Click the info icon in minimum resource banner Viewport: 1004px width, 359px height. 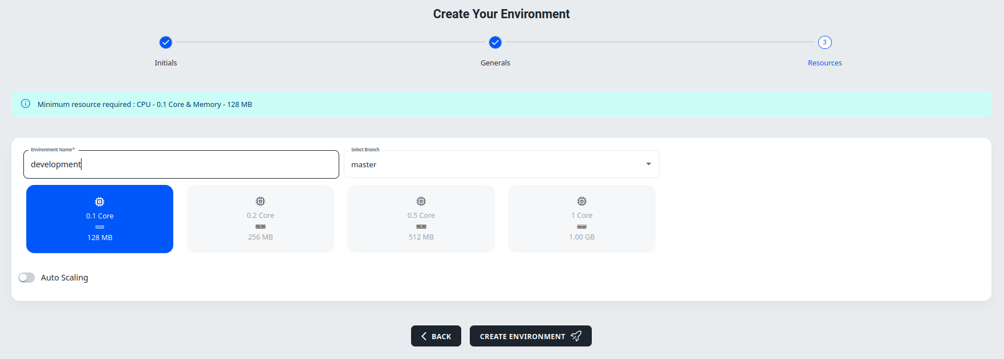click(26, 104)
